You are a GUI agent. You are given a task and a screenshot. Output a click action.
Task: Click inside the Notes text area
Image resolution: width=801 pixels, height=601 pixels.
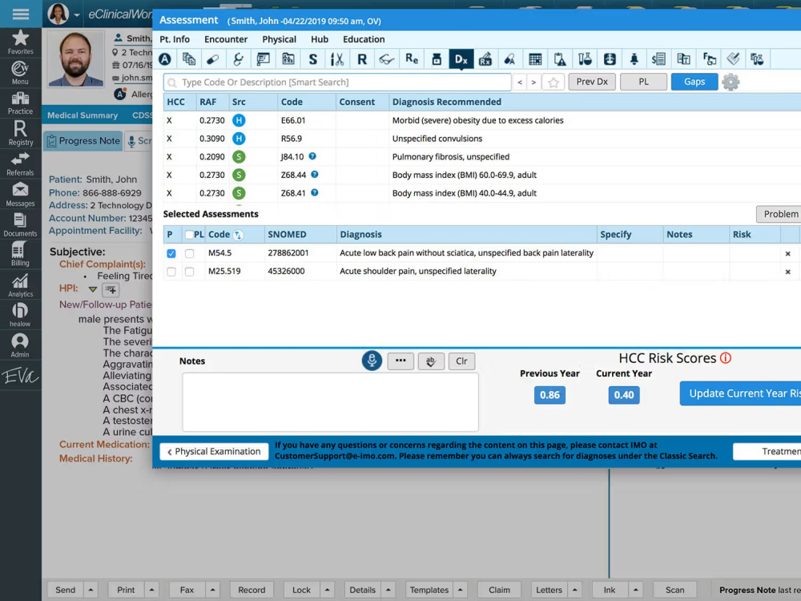[331, 401]
